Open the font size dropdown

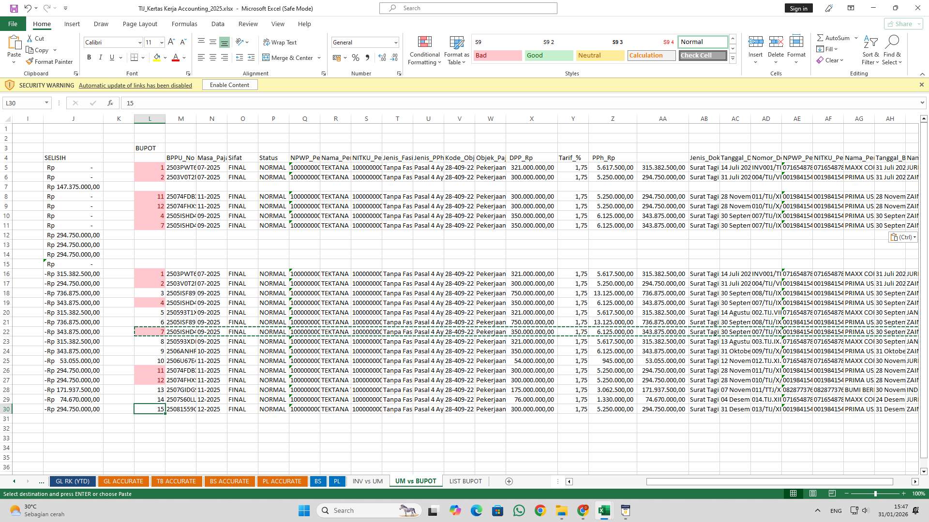click(161, 42)
